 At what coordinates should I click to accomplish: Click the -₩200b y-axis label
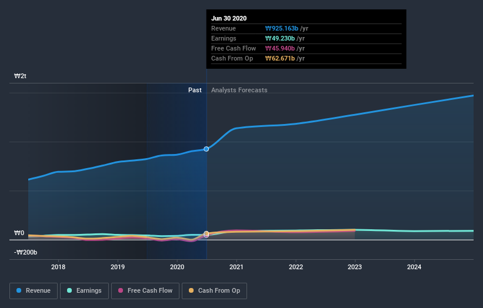[x=25, y=252]
